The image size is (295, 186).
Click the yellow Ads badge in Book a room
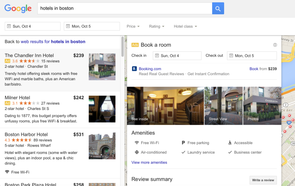(135, 45)
